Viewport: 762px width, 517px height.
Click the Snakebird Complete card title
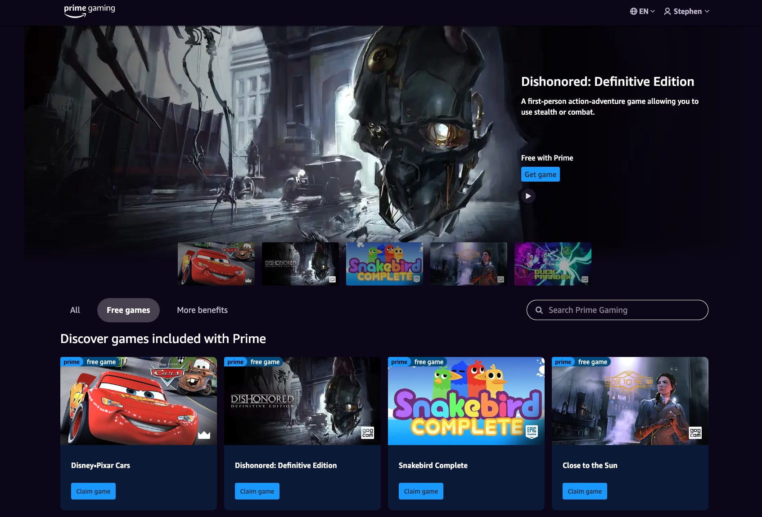pyautogui.click(x=433, y=465)
